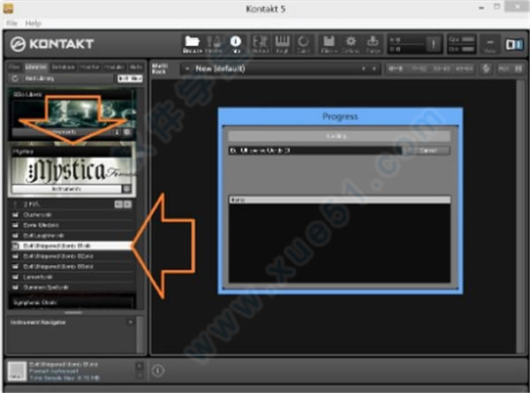
Task: Show the on-screen Keyboard icon
Action: coord(282,44)
